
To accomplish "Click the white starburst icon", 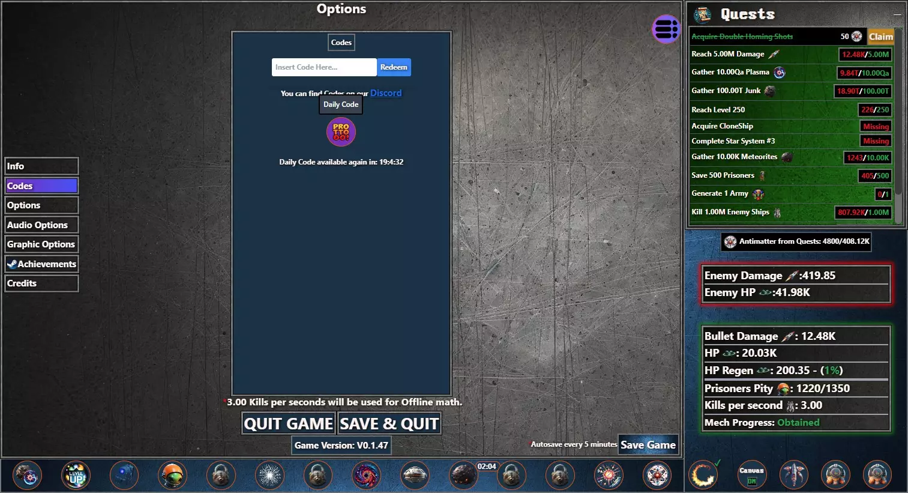I will click(269, 476).
